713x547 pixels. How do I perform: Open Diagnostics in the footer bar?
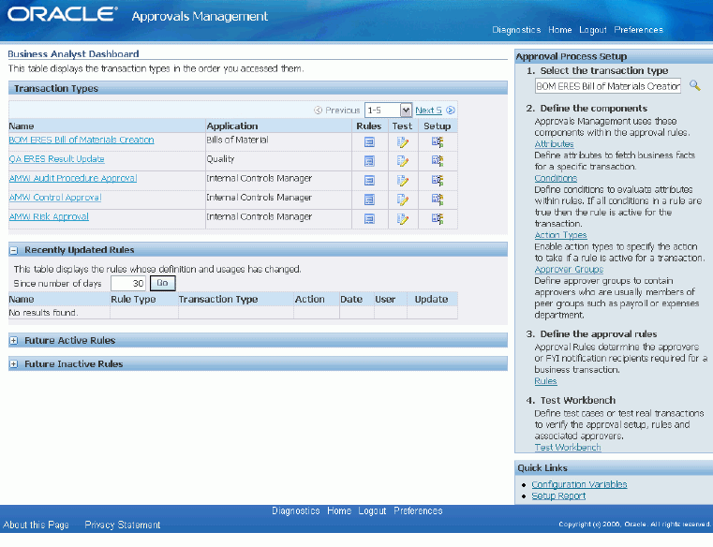tap(295, 511)
